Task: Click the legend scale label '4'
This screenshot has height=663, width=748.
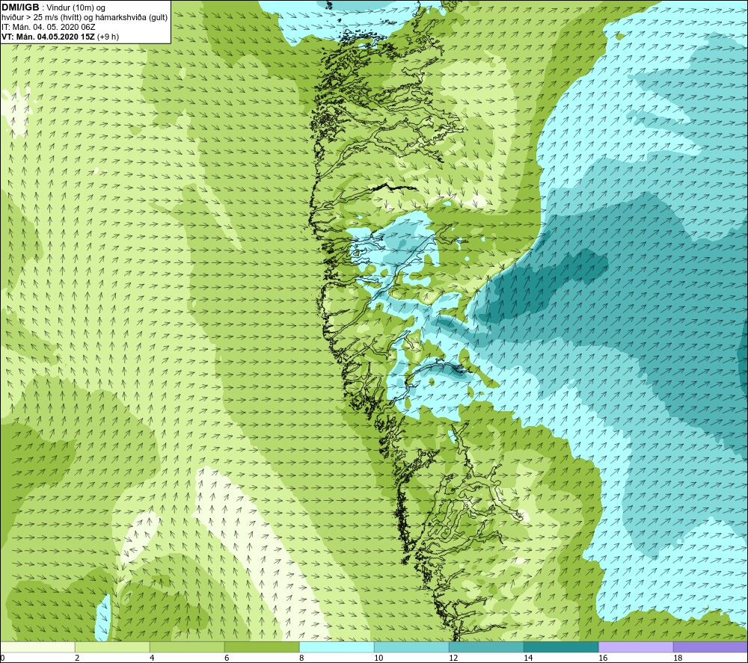Action: tap(152, 658)
